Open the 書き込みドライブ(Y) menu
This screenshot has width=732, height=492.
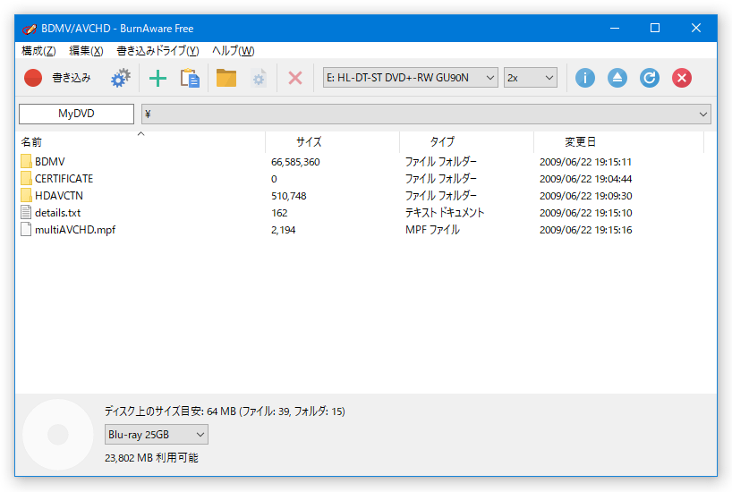click(x=157, y=50)
